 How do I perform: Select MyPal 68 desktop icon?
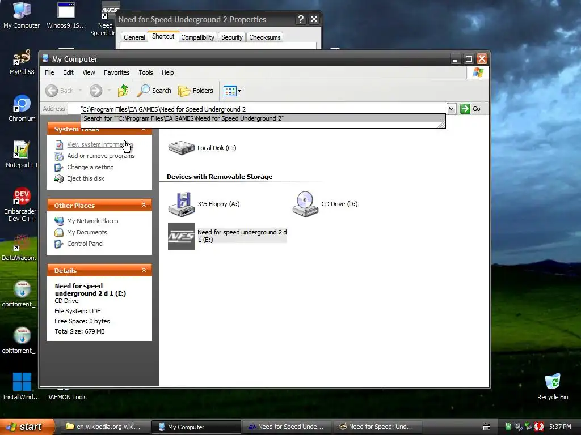tap(22, 62)
